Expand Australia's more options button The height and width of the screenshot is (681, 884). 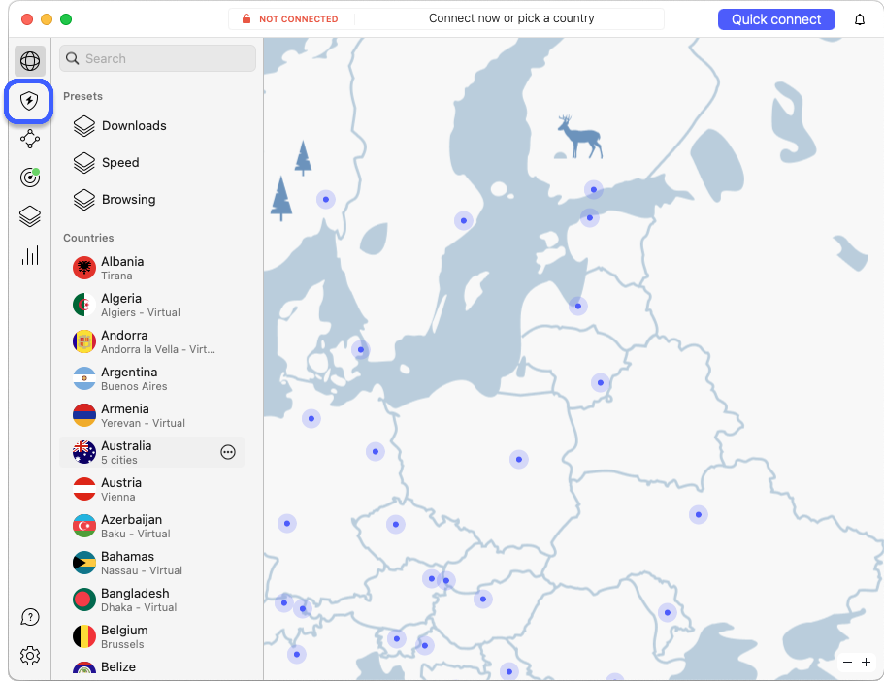click(x=228, y=452)
